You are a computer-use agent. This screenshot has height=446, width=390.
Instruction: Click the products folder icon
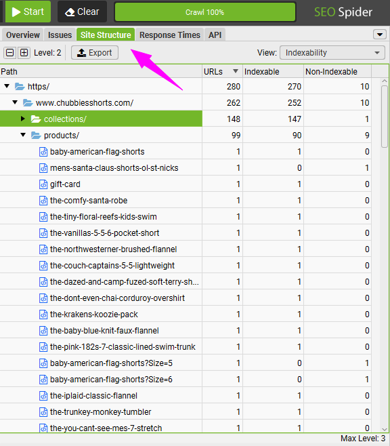point(36,135)
